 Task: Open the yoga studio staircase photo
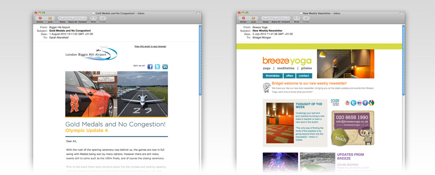346,64
